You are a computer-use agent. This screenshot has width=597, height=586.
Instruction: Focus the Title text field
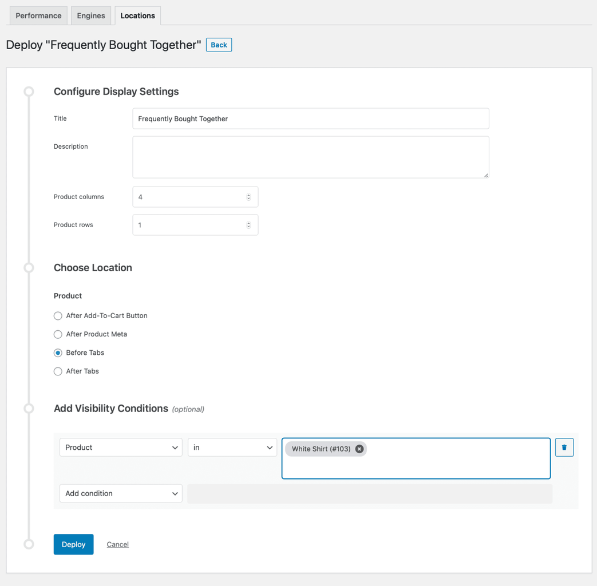pyautogui.click(x=310, y=118)
